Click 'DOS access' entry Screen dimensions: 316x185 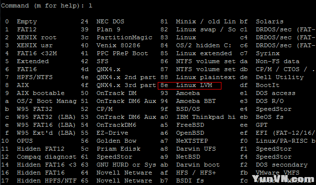(275, 93)
